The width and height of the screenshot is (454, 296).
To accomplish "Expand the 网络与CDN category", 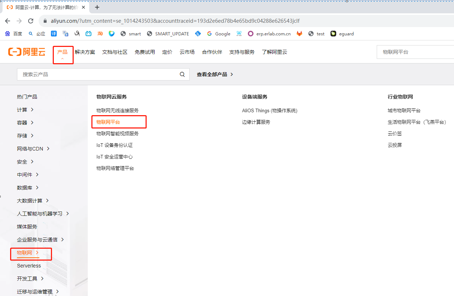I will pos(33,149).
